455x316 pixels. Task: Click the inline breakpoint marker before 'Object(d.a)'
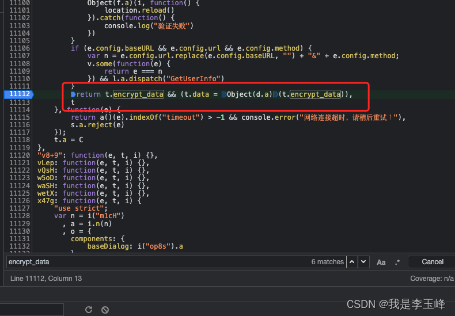coord(224,94)
